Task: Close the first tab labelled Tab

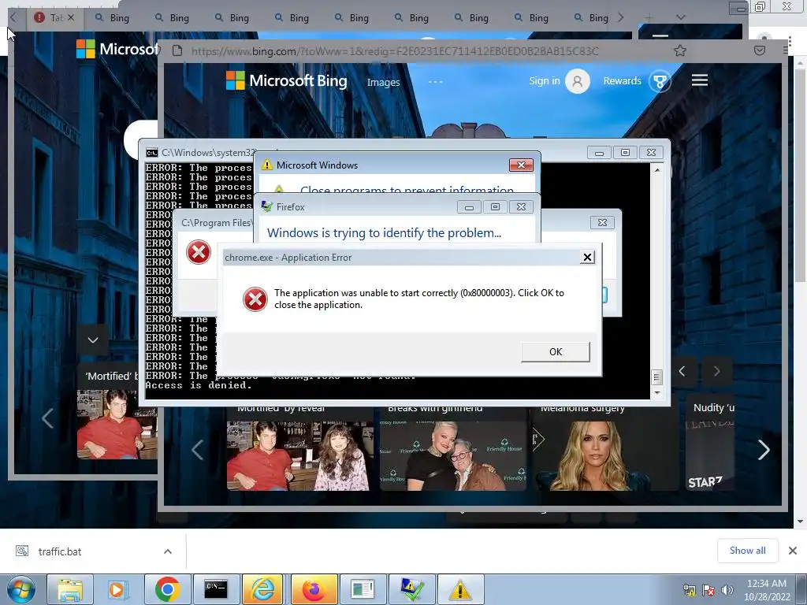Action: tap(71, 17)
